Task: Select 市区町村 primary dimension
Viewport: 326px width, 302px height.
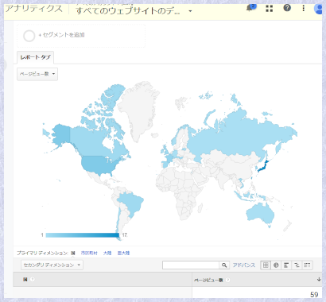Action: click(89, 254)
